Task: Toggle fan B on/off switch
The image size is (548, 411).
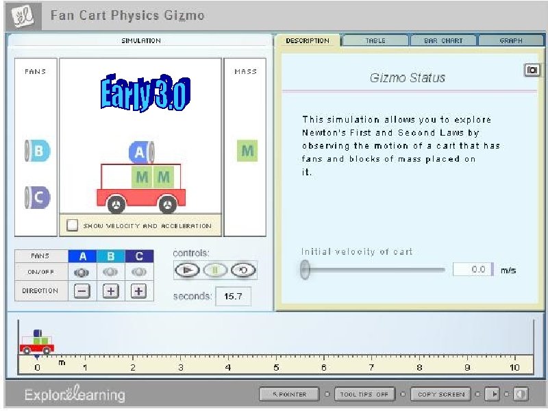Action: click(x=110, y=272)
